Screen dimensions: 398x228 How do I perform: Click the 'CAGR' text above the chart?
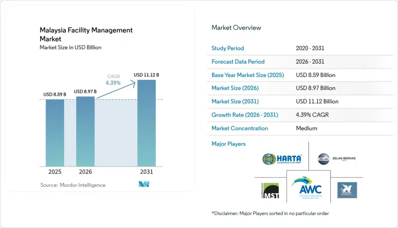(x=113, y=76)
